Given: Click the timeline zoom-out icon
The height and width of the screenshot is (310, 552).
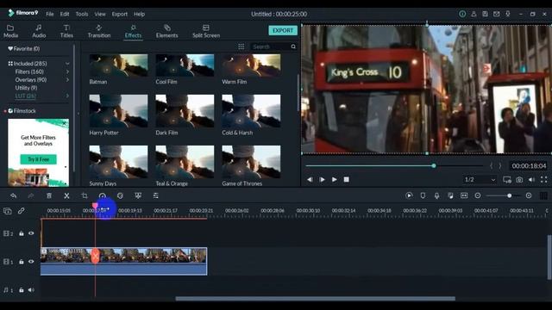Looking at the screenshot, I should click(x=478, y=195).
